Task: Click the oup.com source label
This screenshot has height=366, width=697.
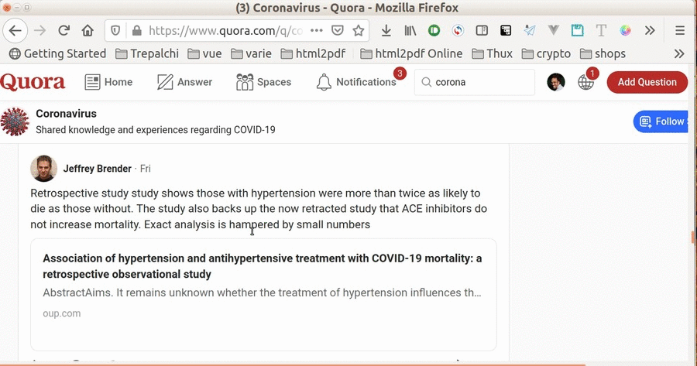Action: point(62,313)
